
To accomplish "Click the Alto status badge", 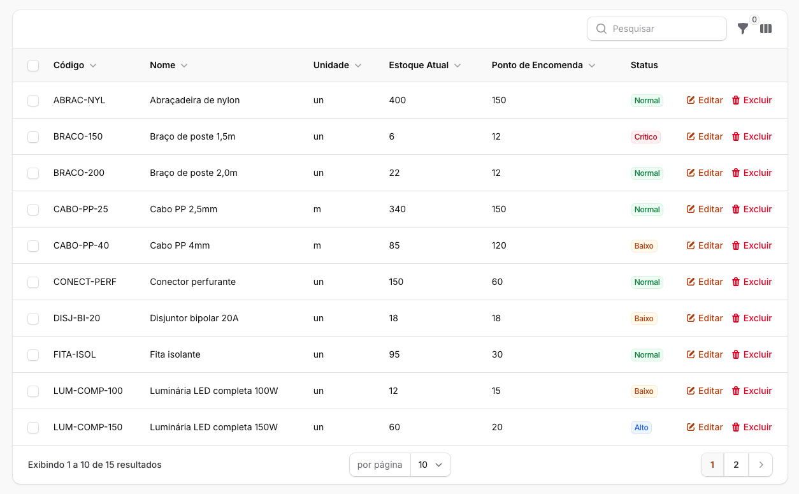I will (641, 428).
